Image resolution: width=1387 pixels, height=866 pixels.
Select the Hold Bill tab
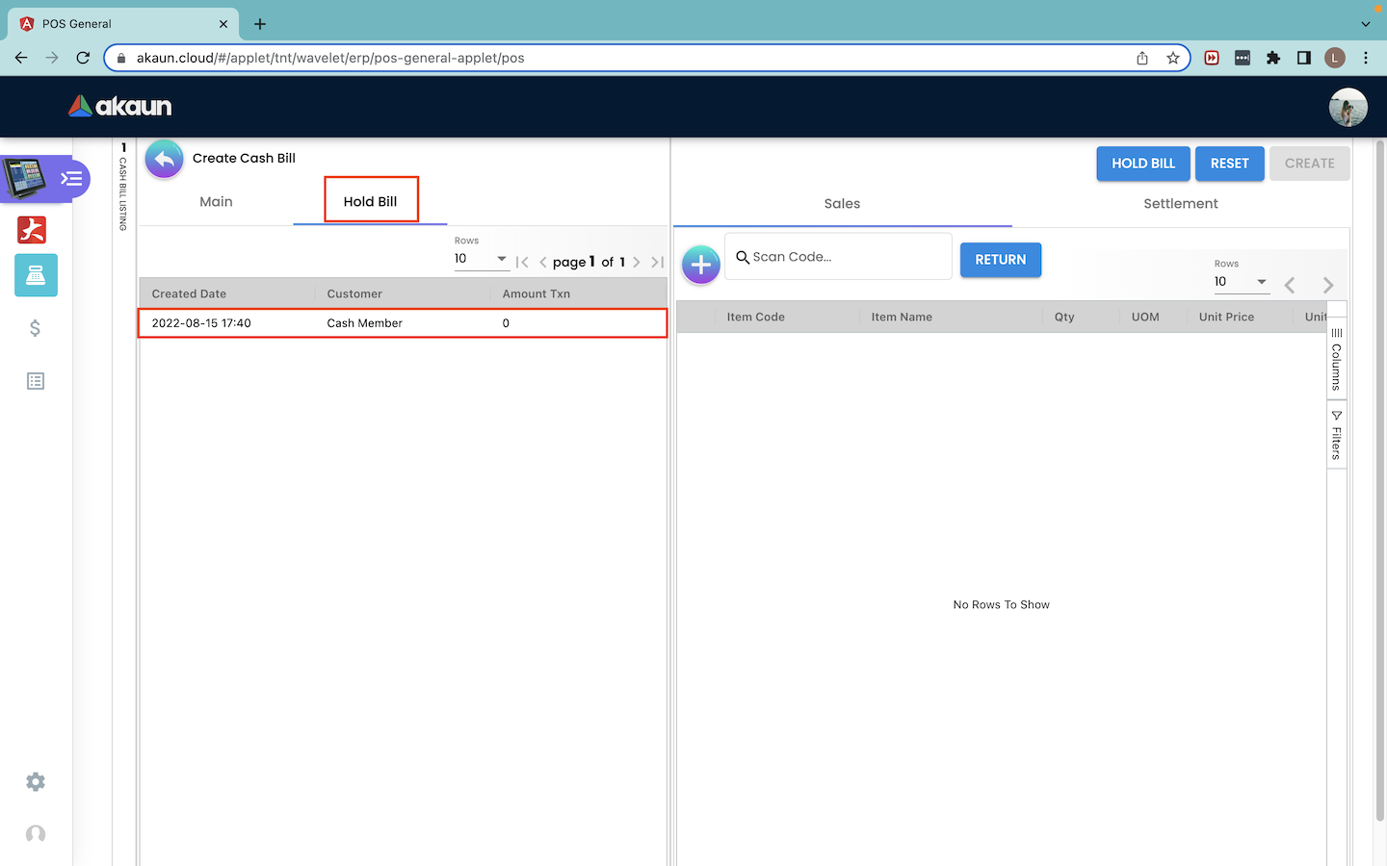(371, 202)
